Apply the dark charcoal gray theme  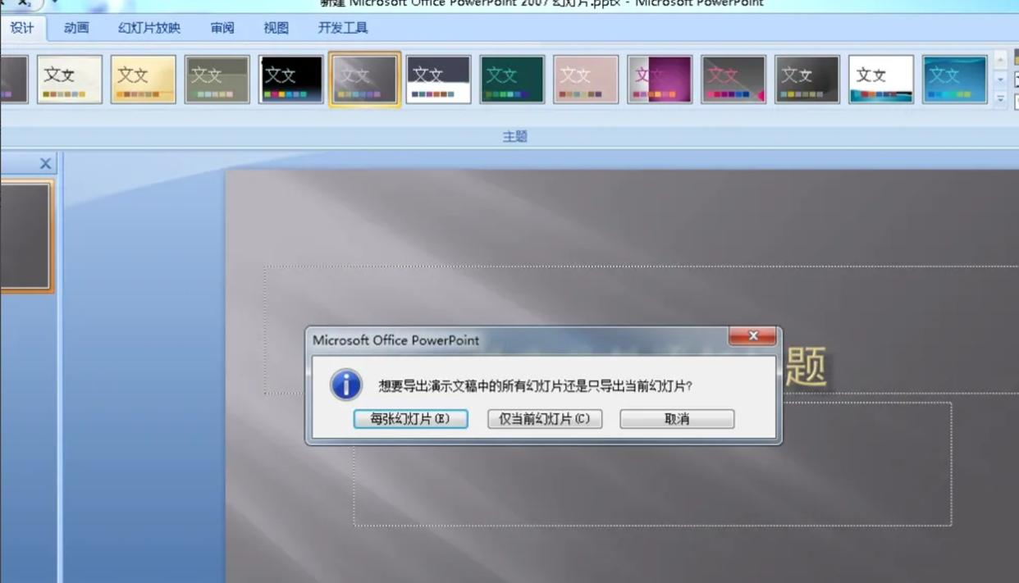point(808,80)
